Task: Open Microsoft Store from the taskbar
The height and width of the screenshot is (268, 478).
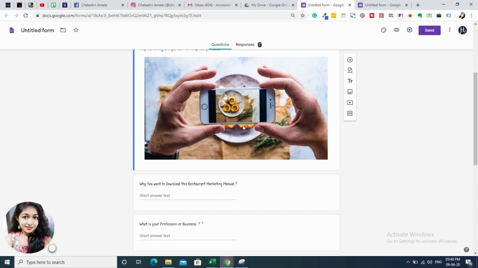Action: [x=198, y=262]
